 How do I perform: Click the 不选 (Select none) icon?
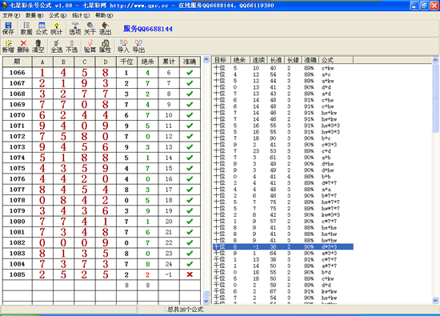(71, 46)
